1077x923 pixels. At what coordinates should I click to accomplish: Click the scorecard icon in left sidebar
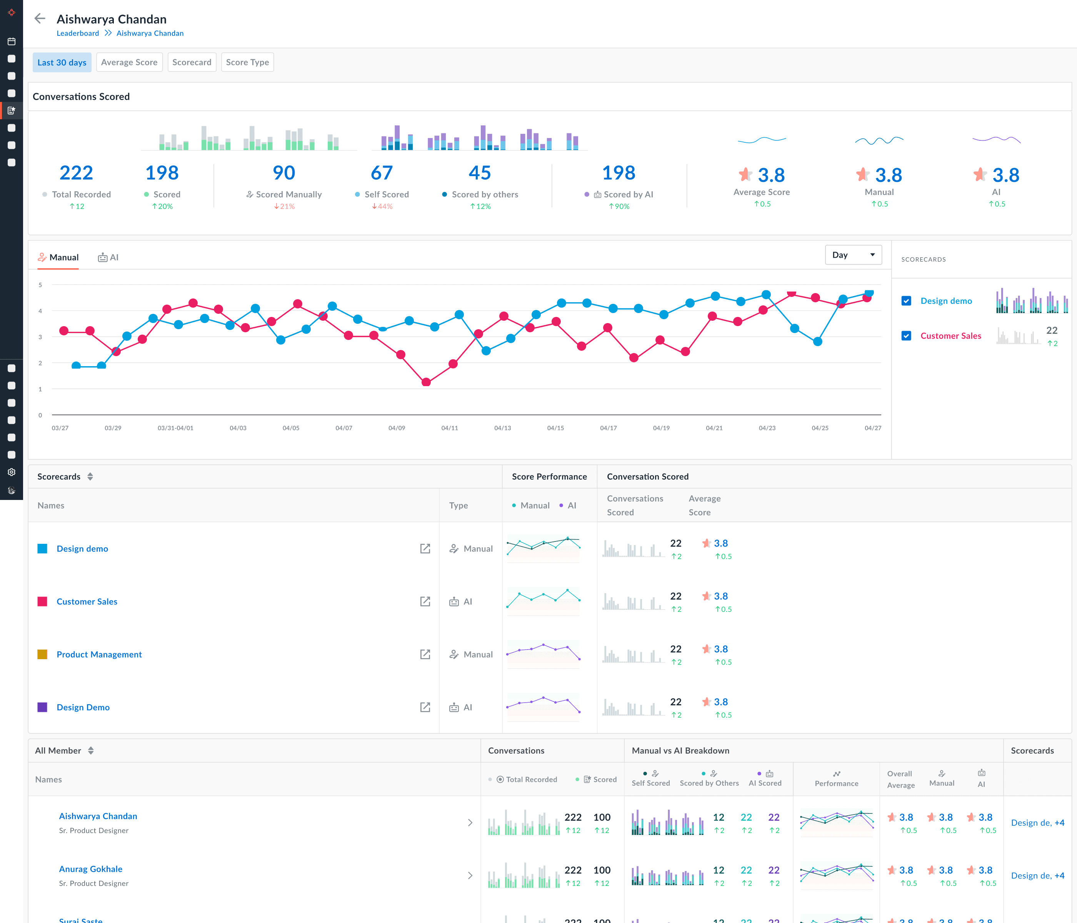12,111
